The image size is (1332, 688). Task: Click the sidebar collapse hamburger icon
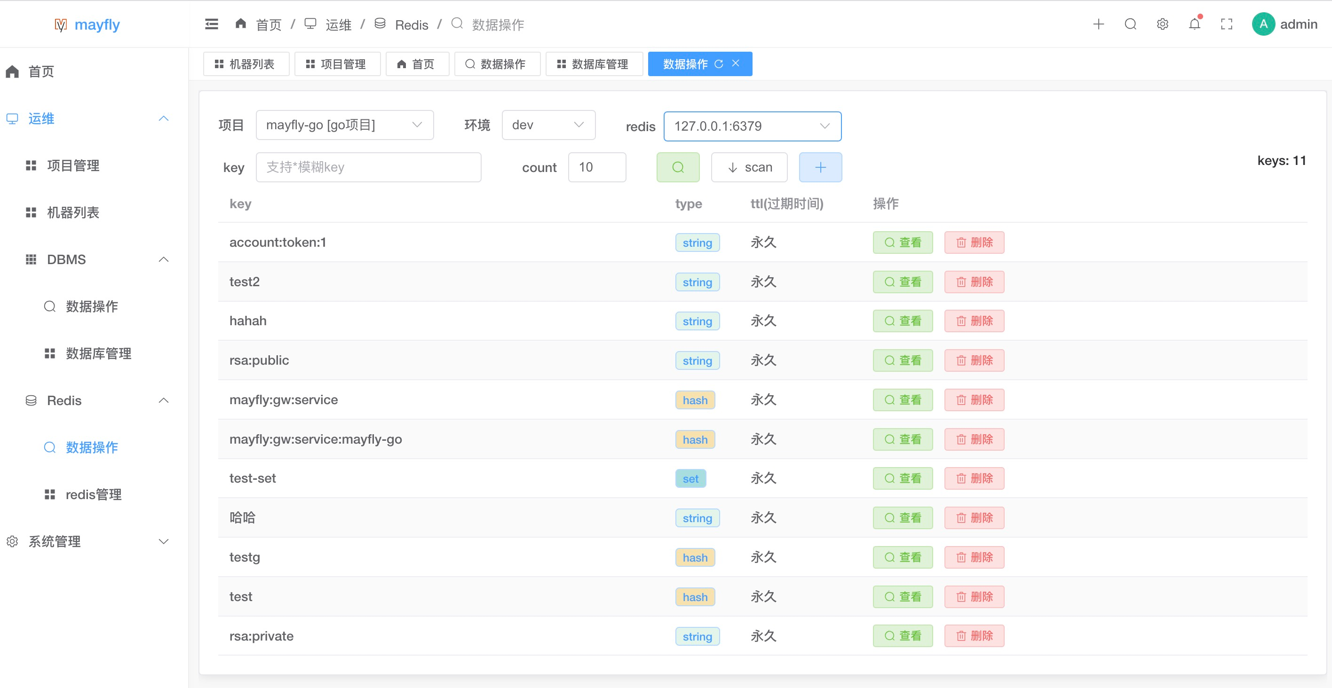point(212,24)
